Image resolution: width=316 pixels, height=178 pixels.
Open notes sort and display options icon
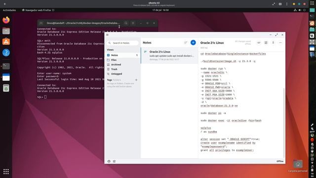point(186,43)
